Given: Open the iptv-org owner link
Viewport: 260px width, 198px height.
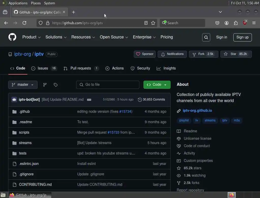Looking at the screenshot, I should 23,54.
